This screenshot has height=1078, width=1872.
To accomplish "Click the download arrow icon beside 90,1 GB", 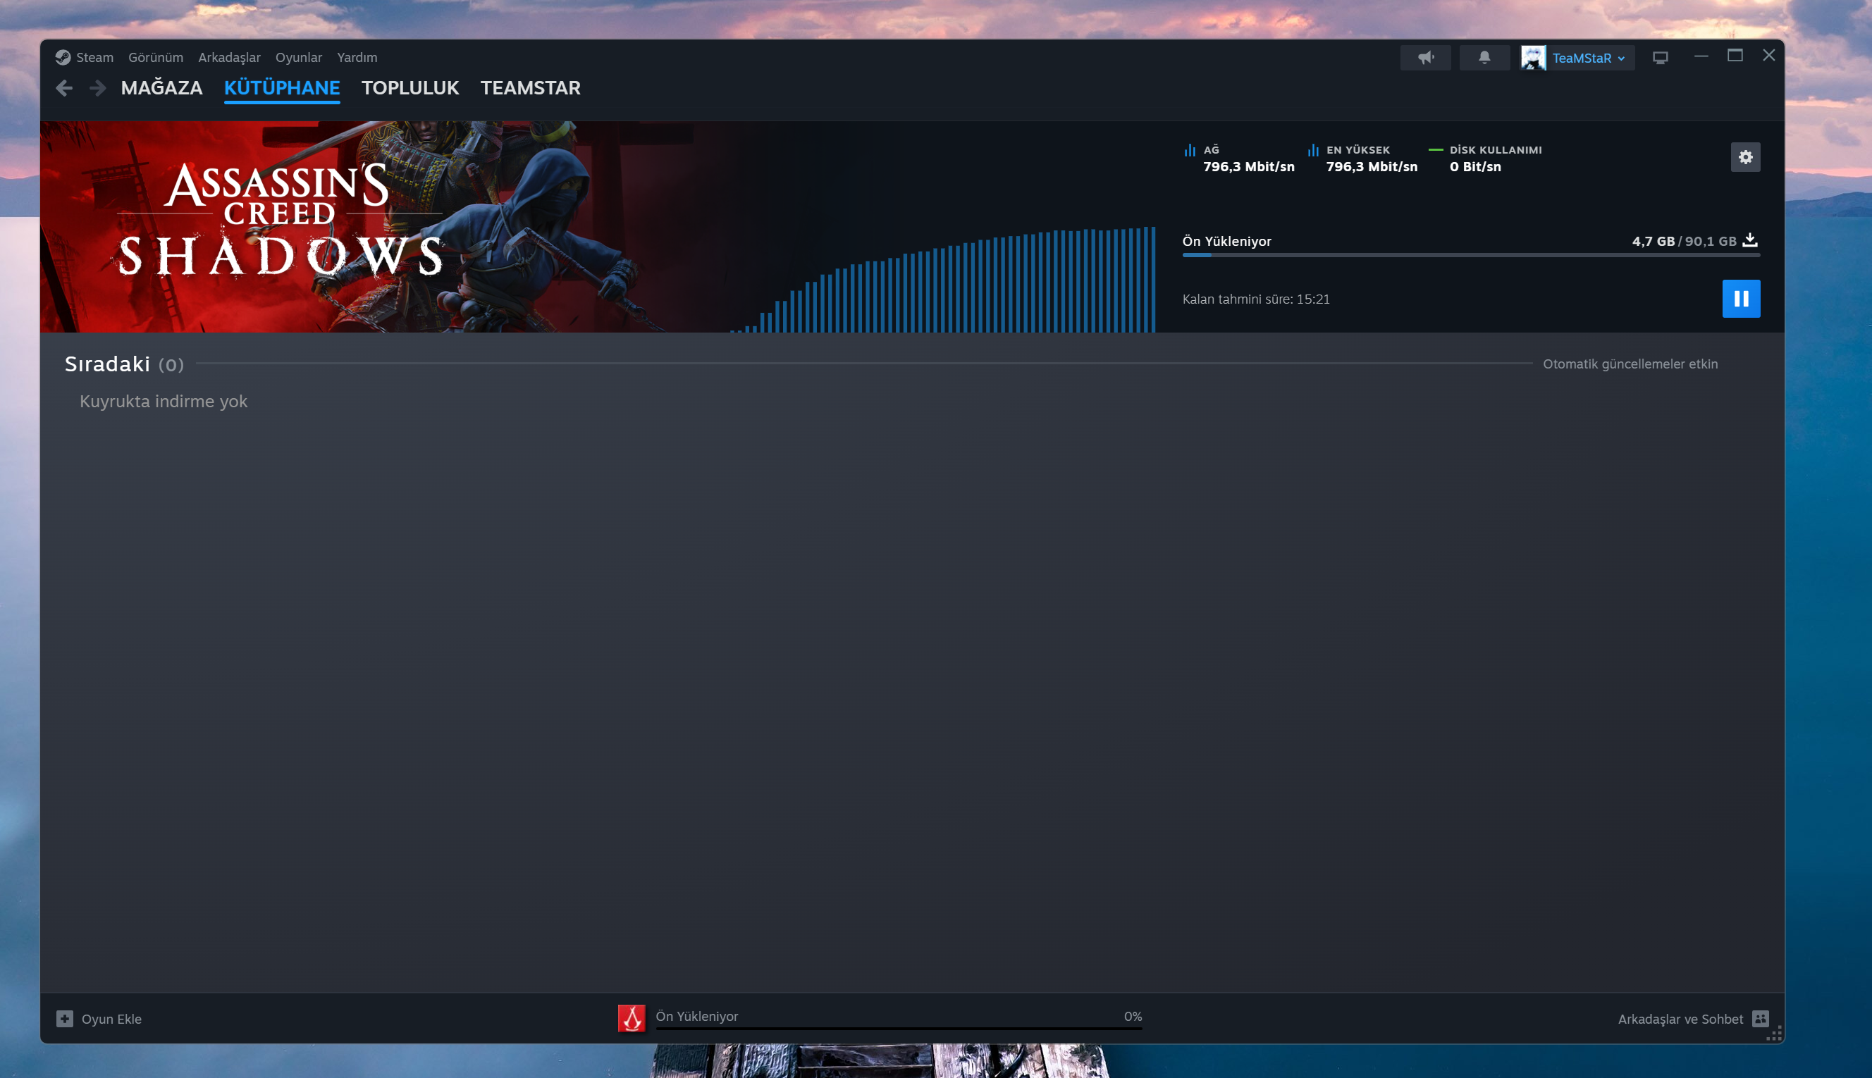I will [x=1750, y=240].
